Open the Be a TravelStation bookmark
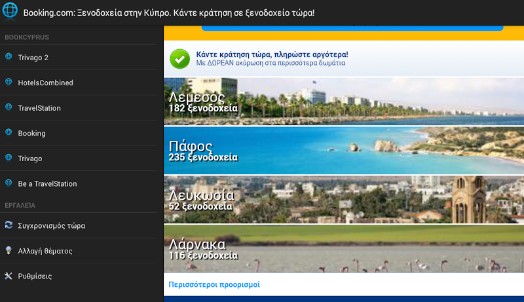524x302 pixels. pos(78,183)
